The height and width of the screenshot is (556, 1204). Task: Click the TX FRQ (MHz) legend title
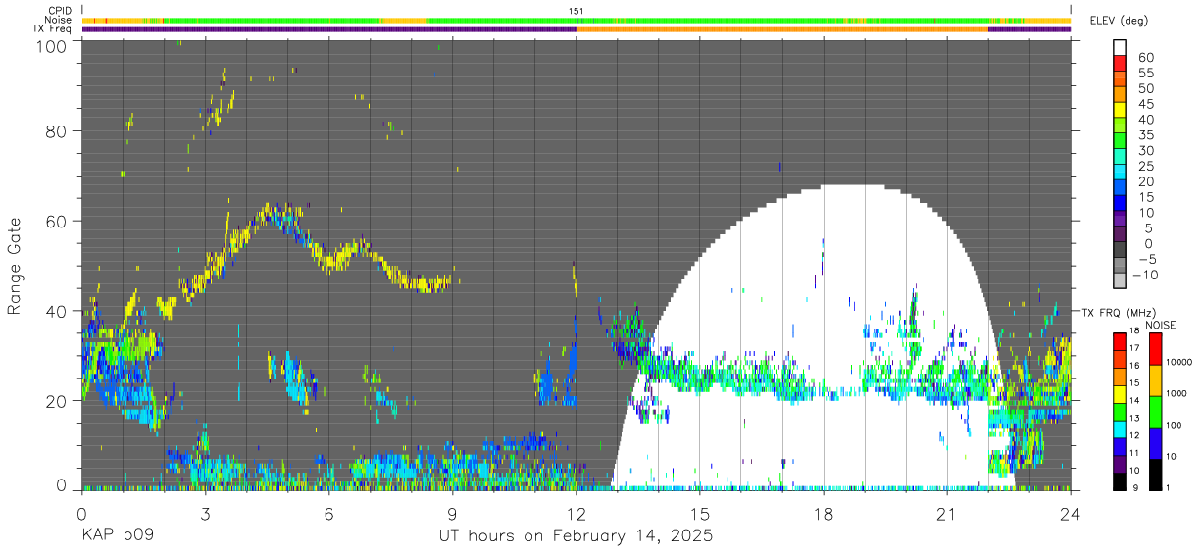tap(1118, 312)
